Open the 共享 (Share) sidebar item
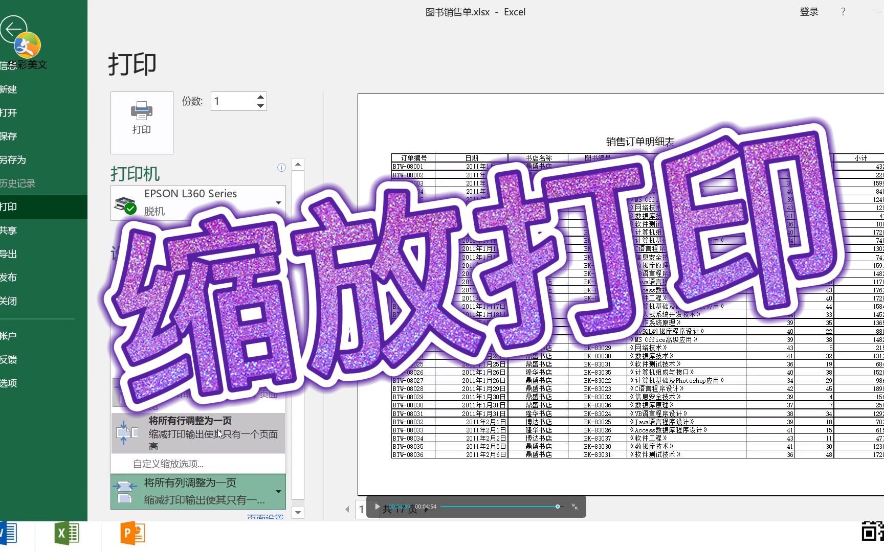 pos(9,230)
